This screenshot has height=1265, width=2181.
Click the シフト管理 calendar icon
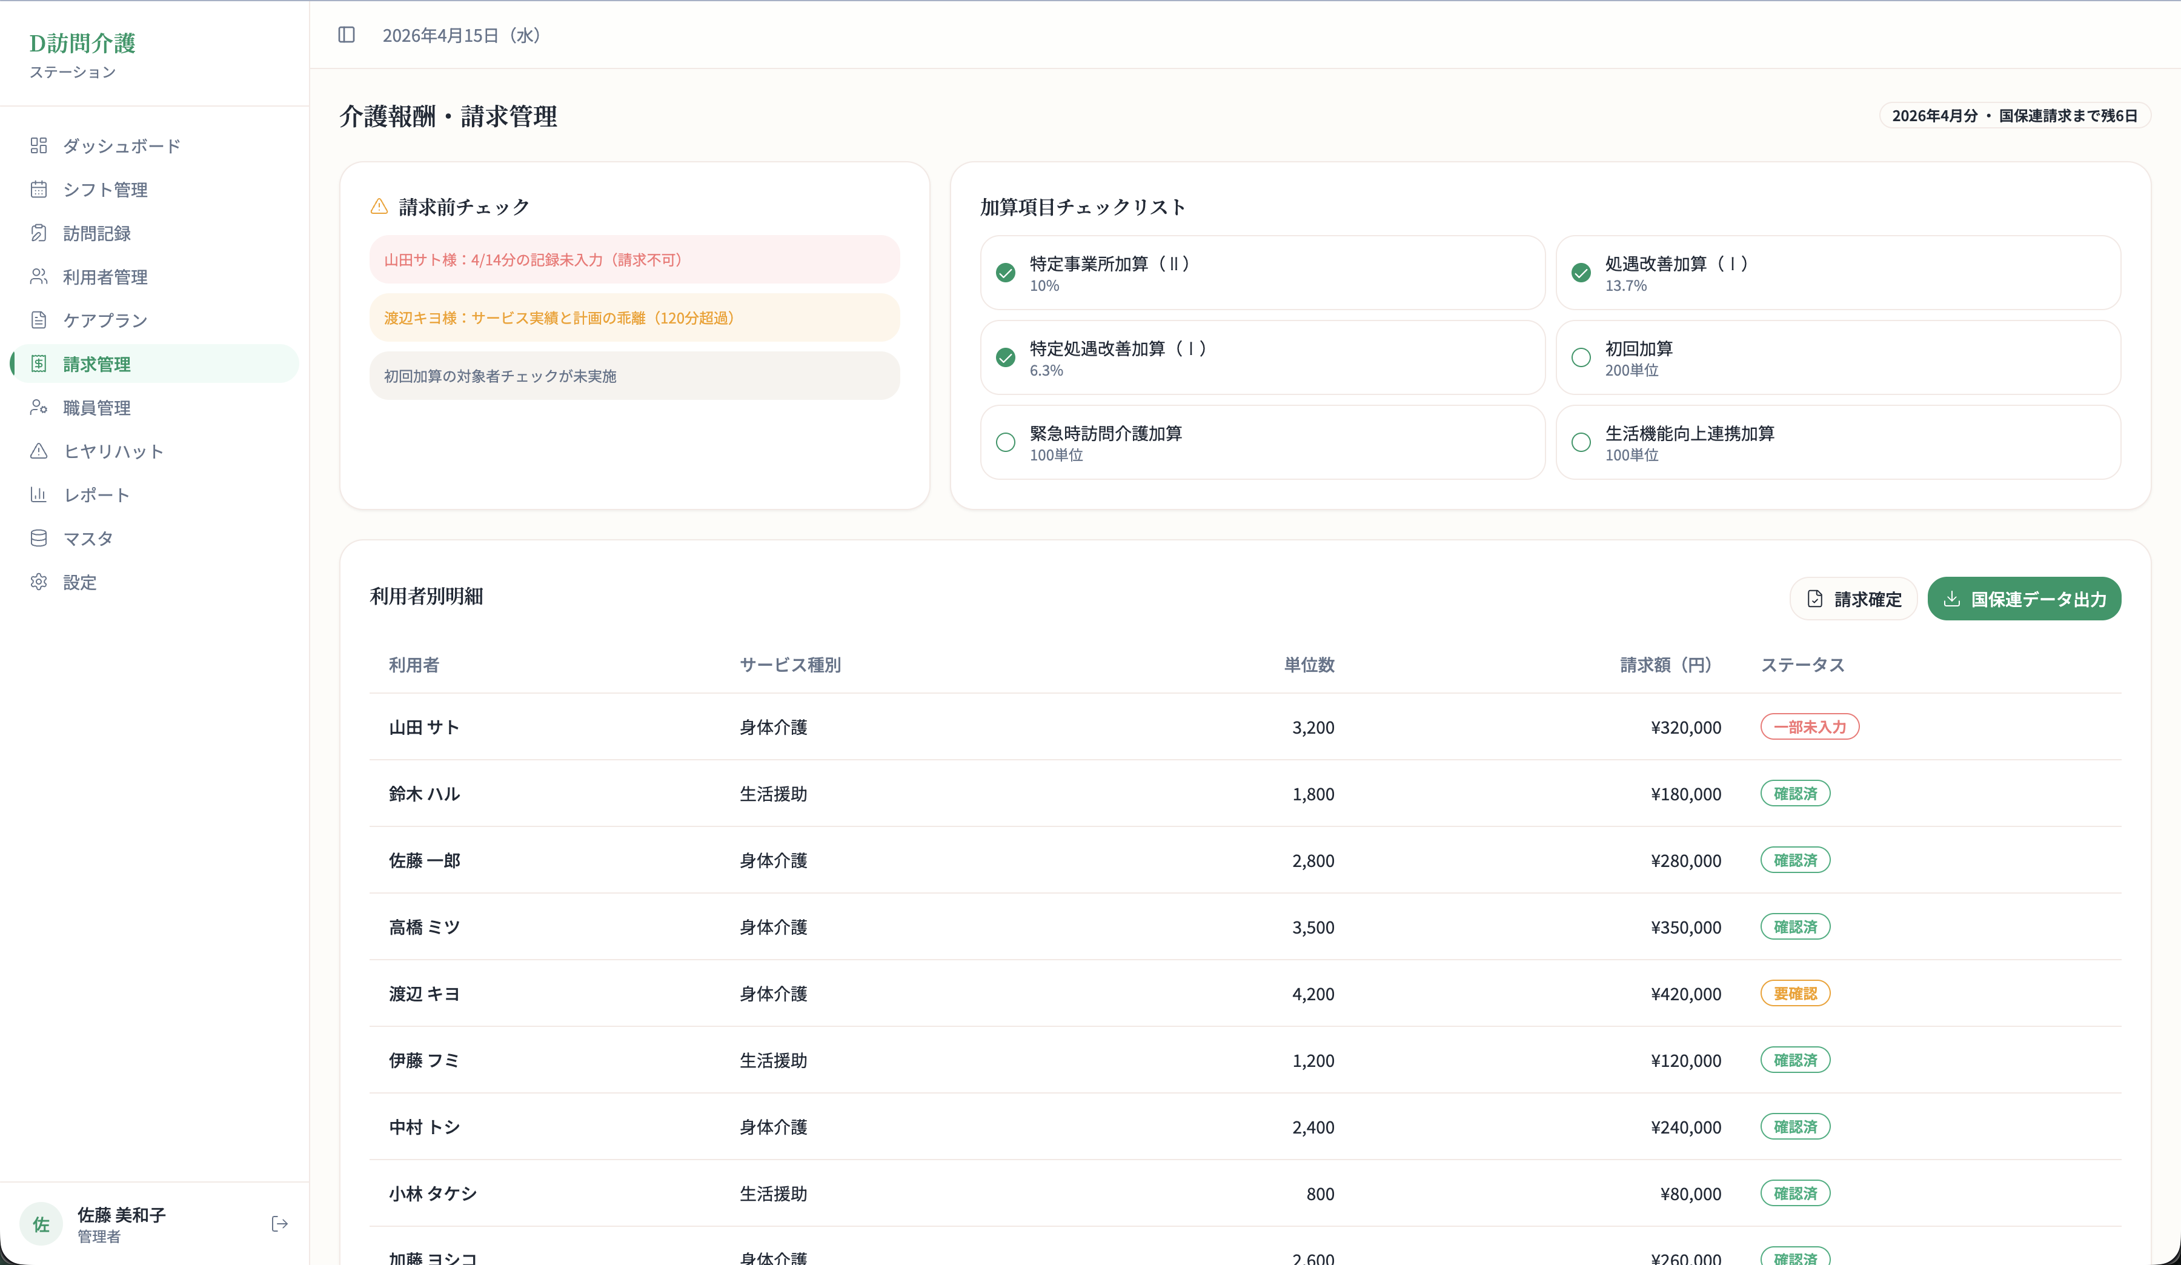[x=39, y=188]
